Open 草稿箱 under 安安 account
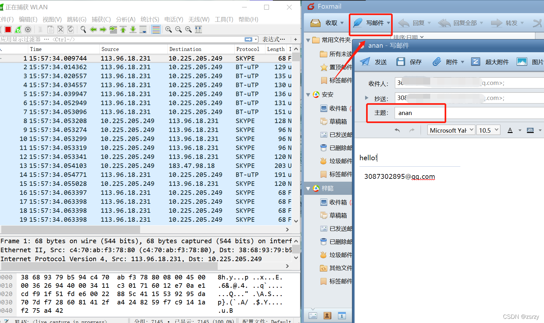The image size is (544, 323). pos(334,121)
